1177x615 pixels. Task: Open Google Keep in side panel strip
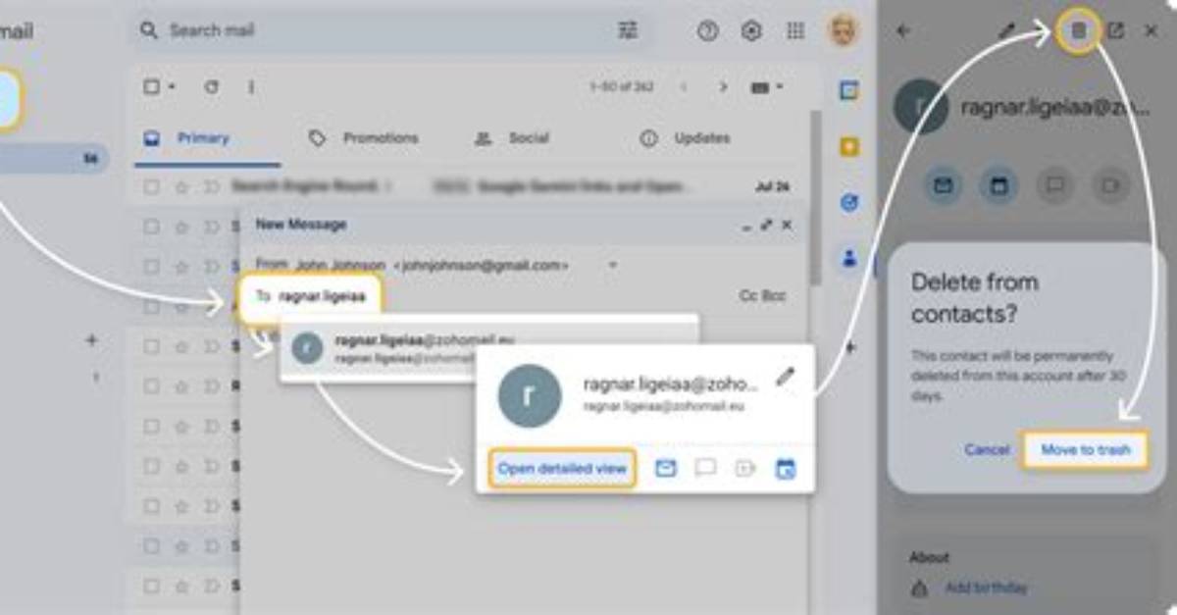pyautogui.click(x=849, y=147)
